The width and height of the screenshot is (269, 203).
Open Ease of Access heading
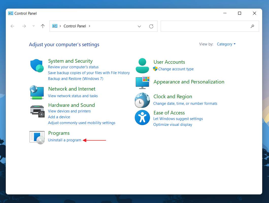click(x=169, y=113)
